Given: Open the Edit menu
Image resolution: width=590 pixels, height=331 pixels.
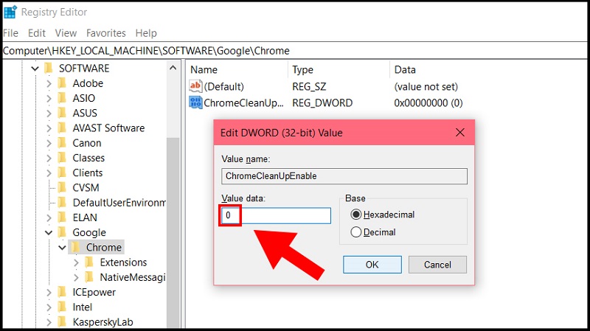Looking at the screenshot, I should (37, 33).
